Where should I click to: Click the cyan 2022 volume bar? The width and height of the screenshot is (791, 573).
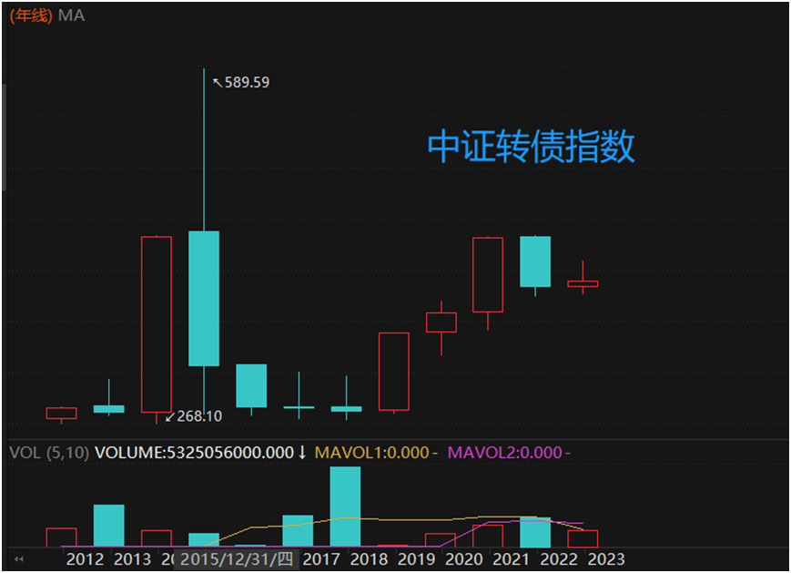tap(535, 532)
